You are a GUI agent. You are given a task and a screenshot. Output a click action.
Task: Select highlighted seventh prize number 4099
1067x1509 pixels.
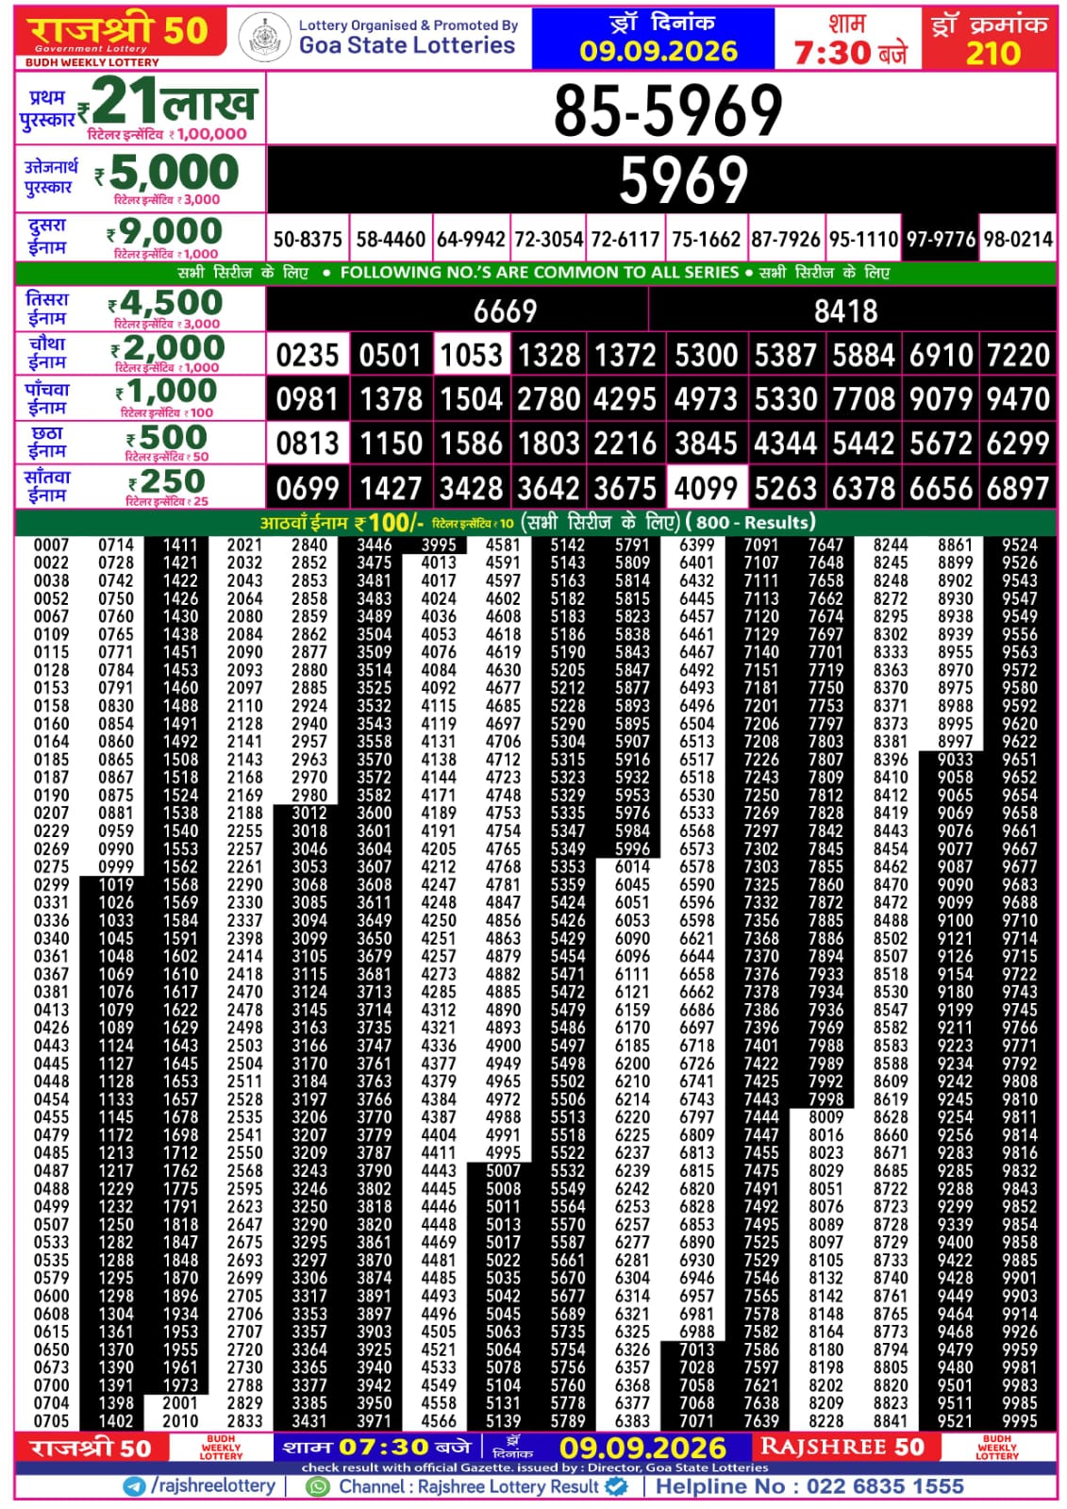point(706,488)
